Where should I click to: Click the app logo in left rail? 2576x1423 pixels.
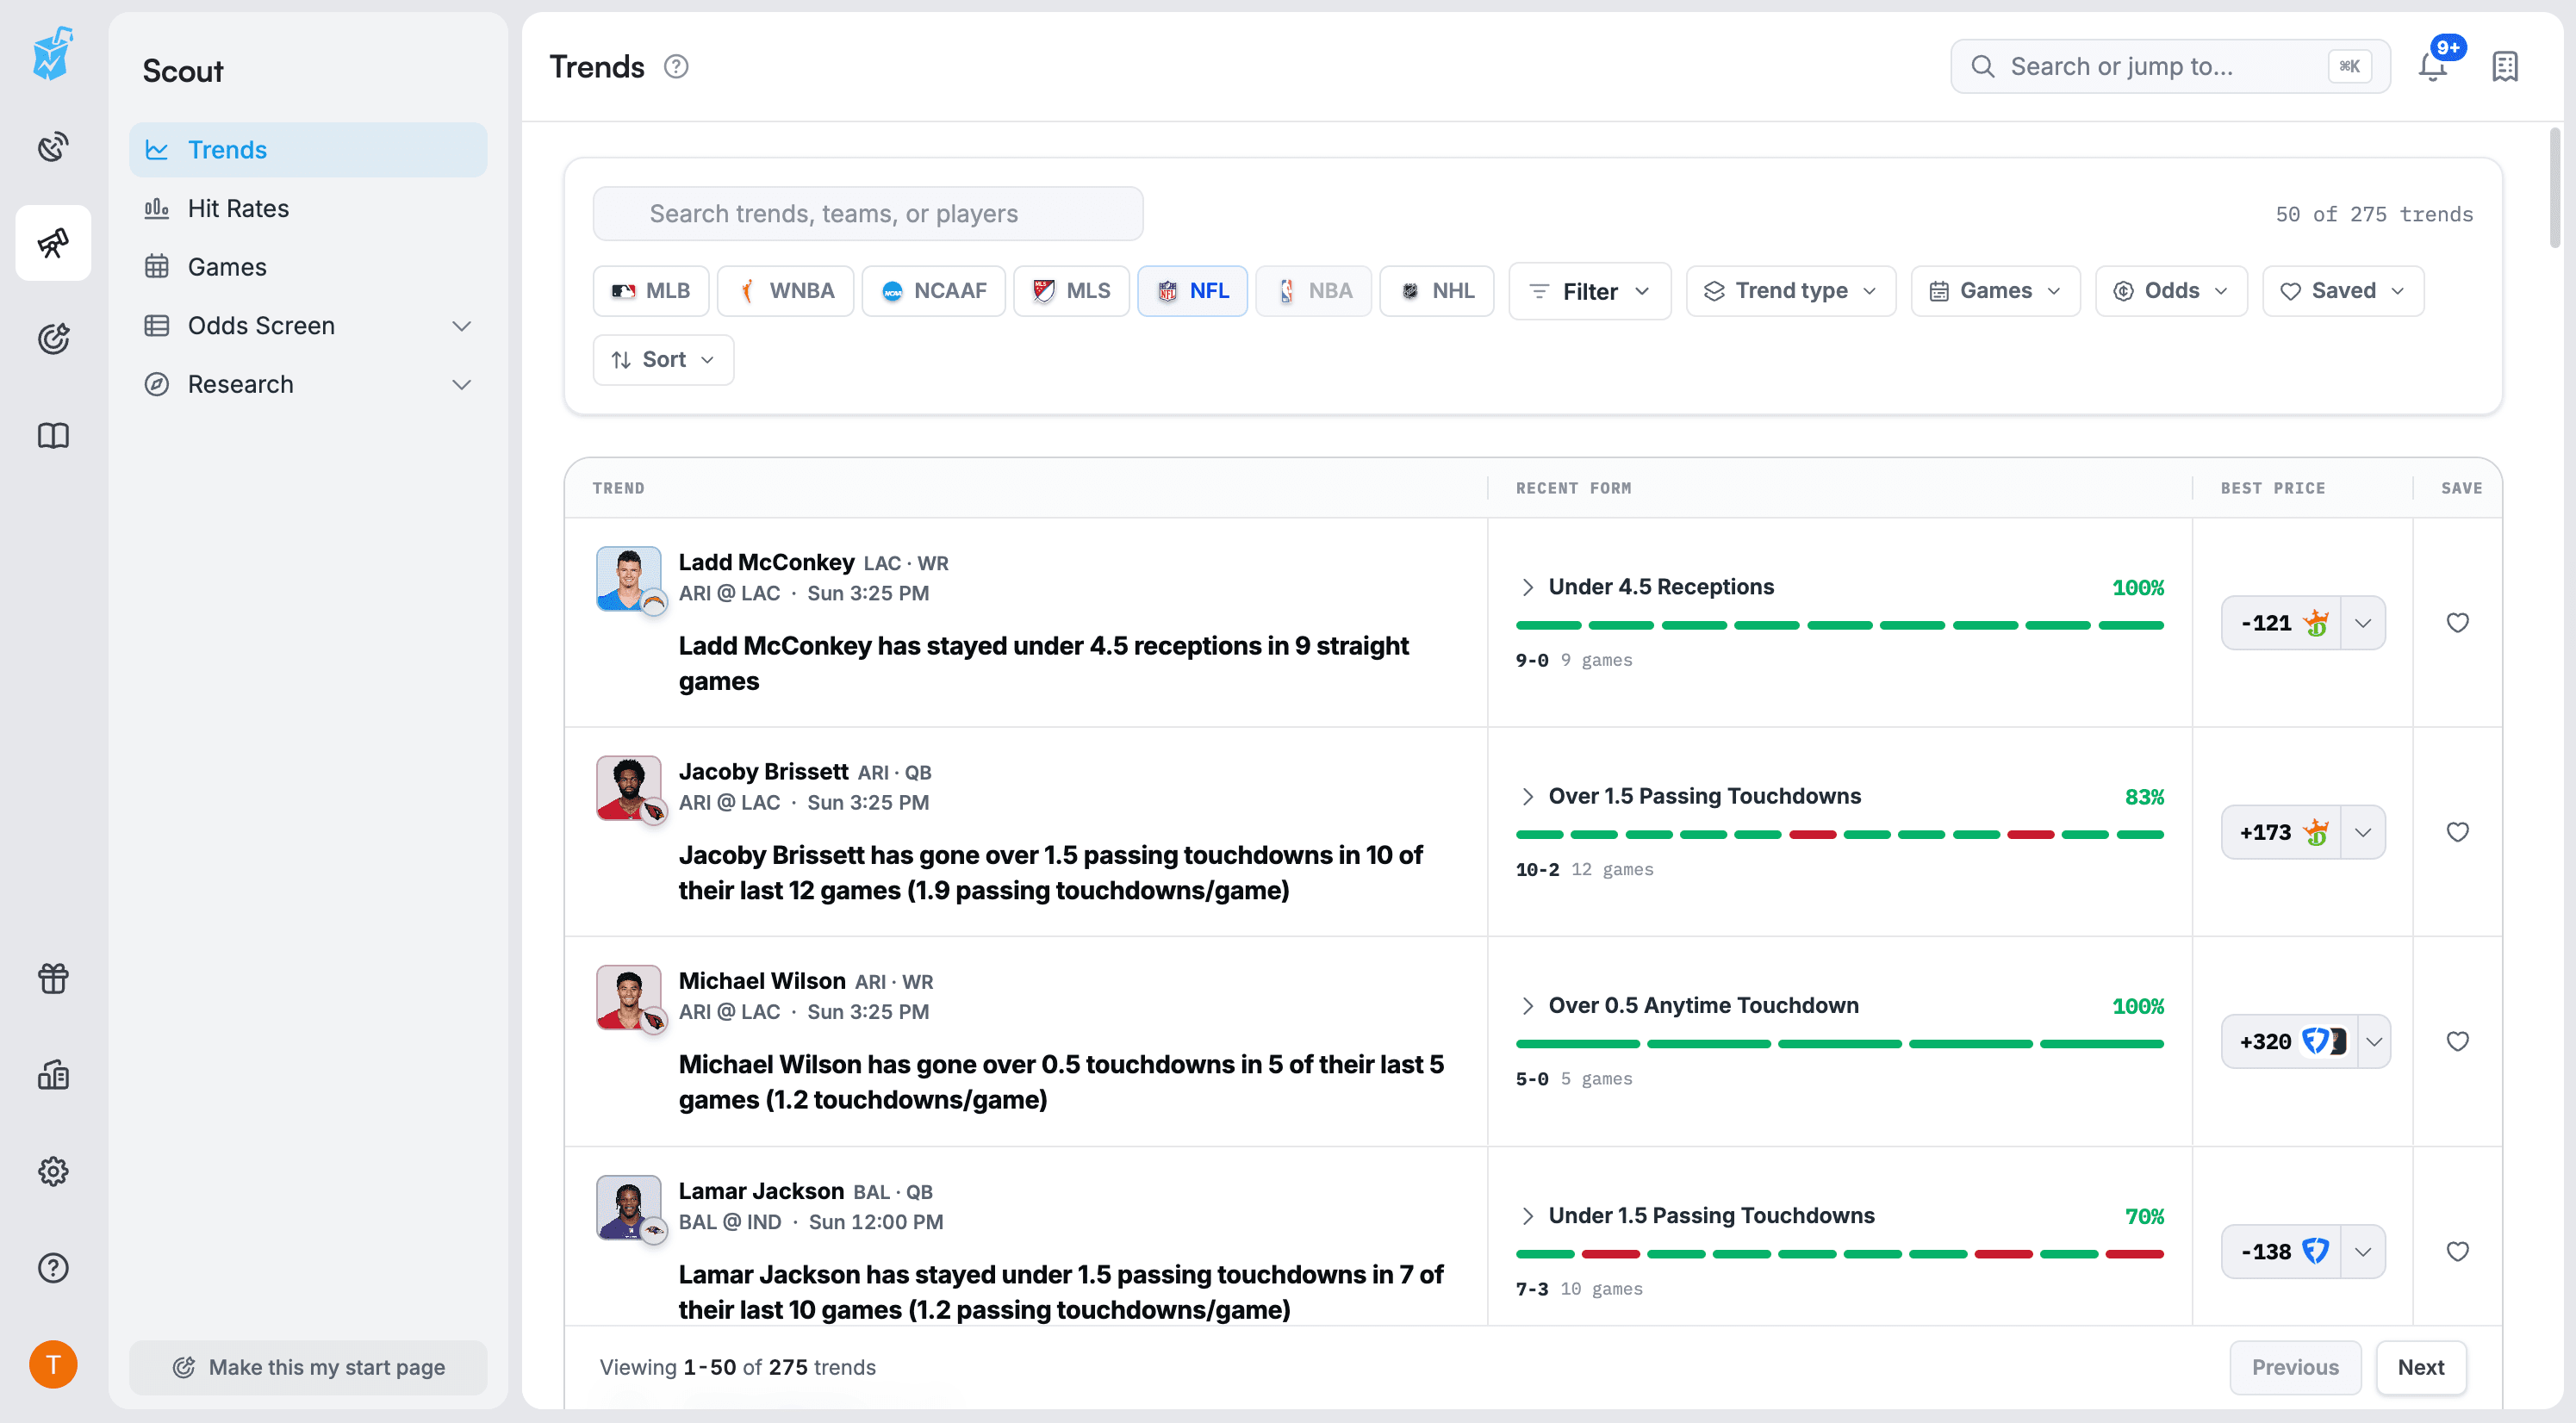click(53, 53)
